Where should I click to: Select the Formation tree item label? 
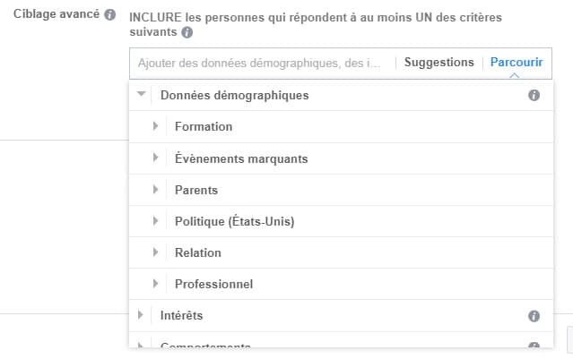[204, 126]
